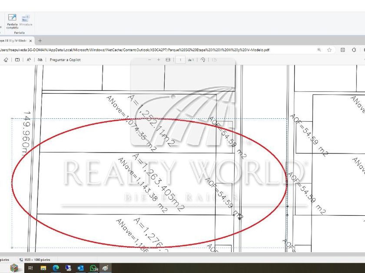Viewport: 365px width, 273px height.
Task: Click Preguntar a Copilot
Action: click(x=65, y=60)
